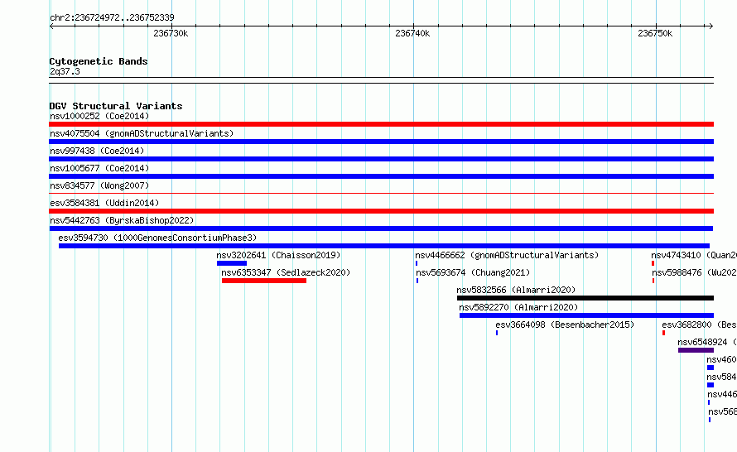The height and width of the screenshot is (452, 737).
Task: Select the blue bar under nsv5892270
Action: pyautogui.click(x=586, y=315)
